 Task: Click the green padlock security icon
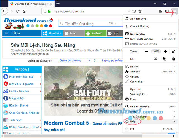[49, 11]
